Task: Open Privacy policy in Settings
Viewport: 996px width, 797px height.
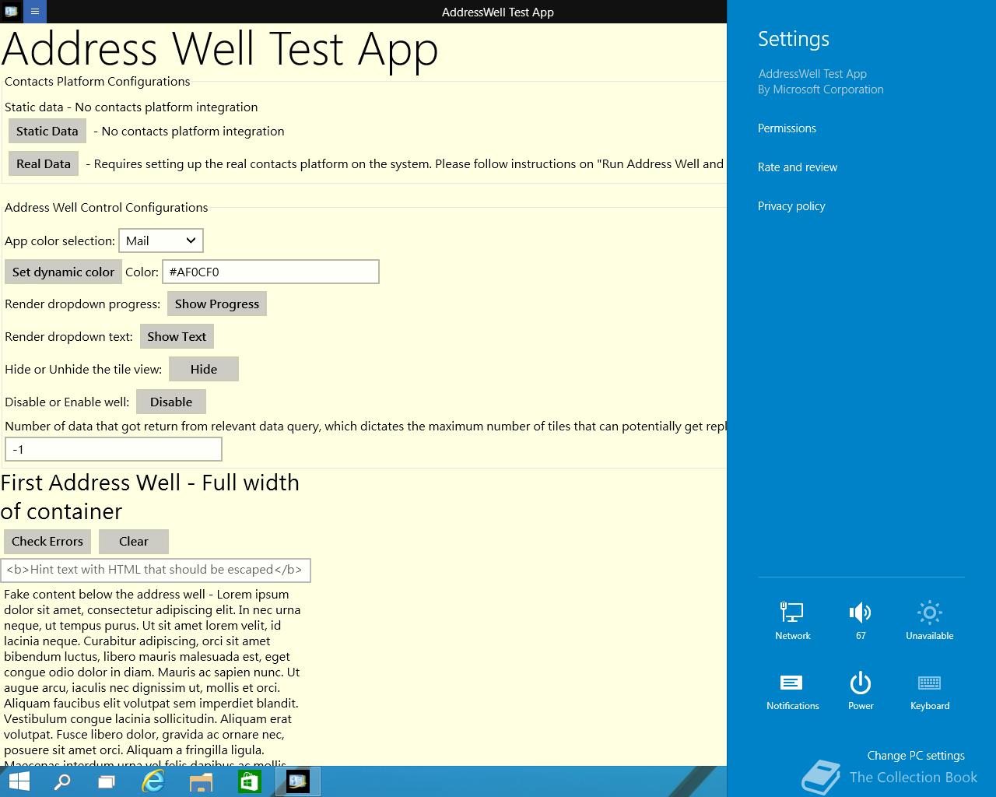Action: 791,206
